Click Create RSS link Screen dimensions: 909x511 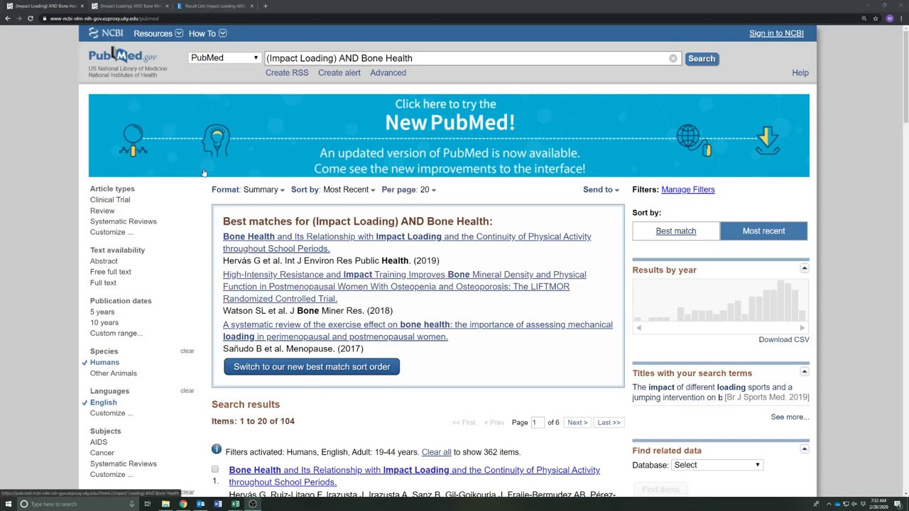(x=287, y=72)
